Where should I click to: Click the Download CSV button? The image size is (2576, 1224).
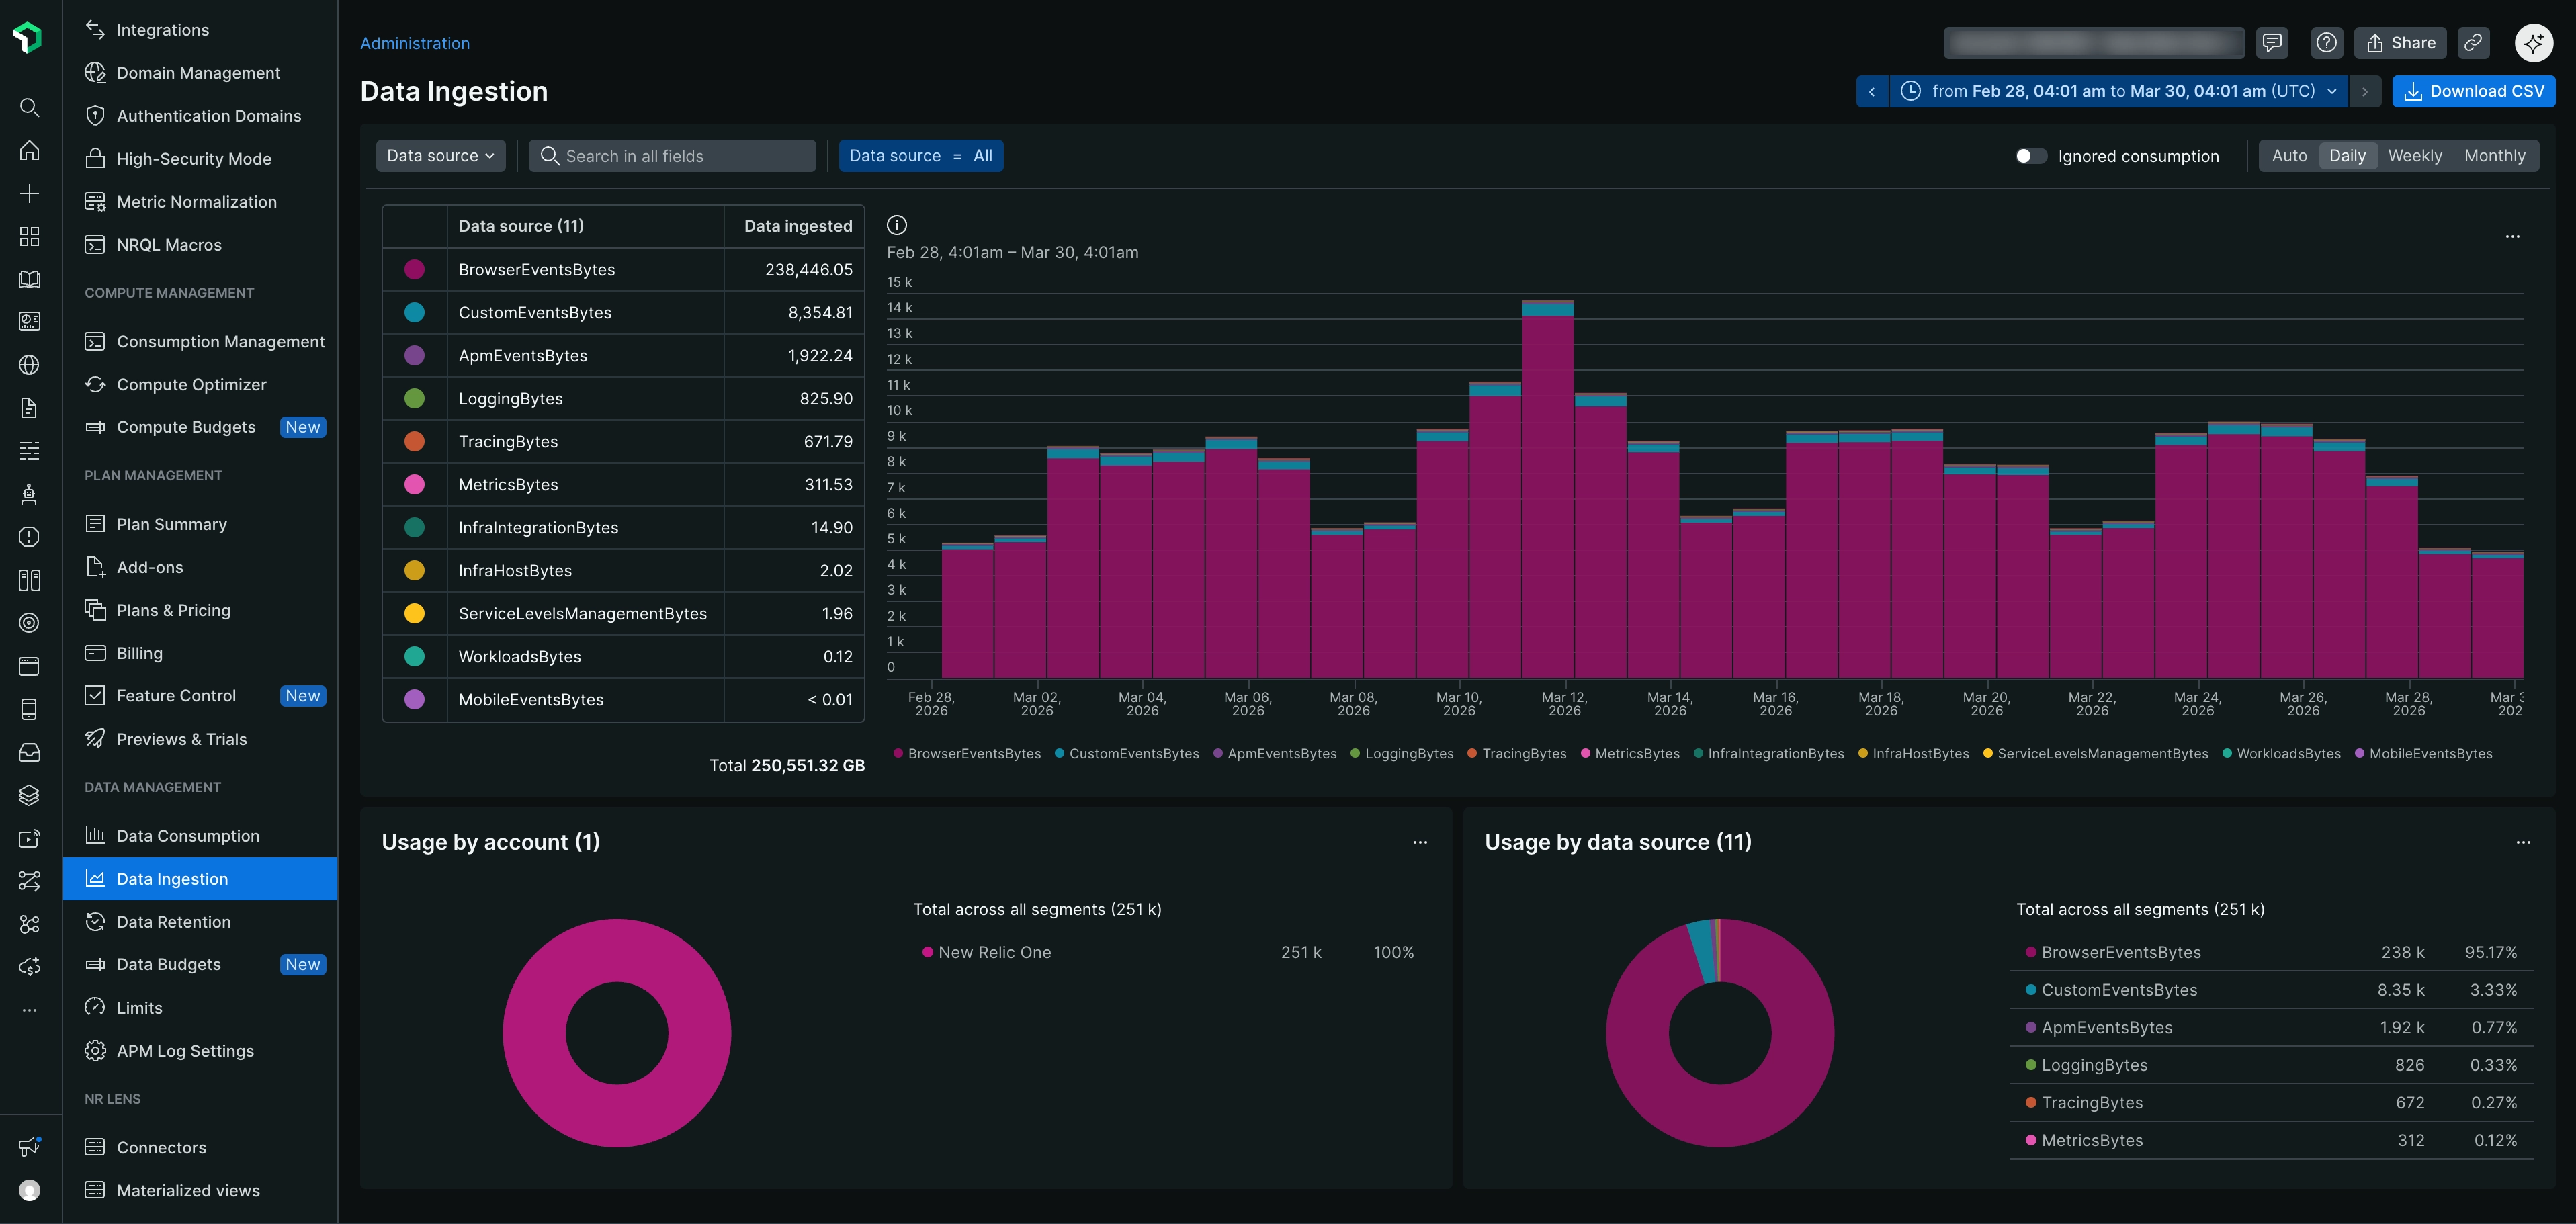point(2473,91)
